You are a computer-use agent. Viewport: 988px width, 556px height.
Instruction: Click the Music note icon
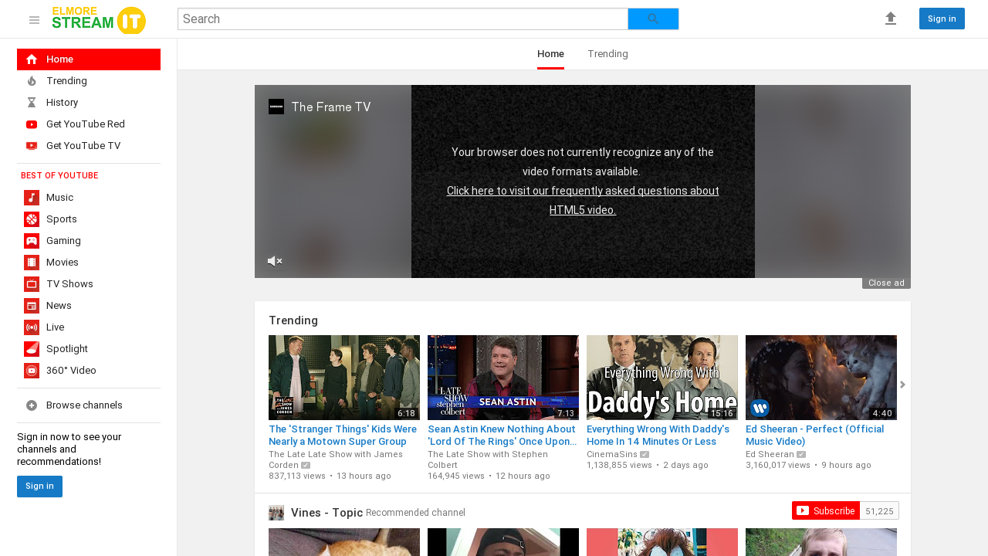[x=32, y=198]
